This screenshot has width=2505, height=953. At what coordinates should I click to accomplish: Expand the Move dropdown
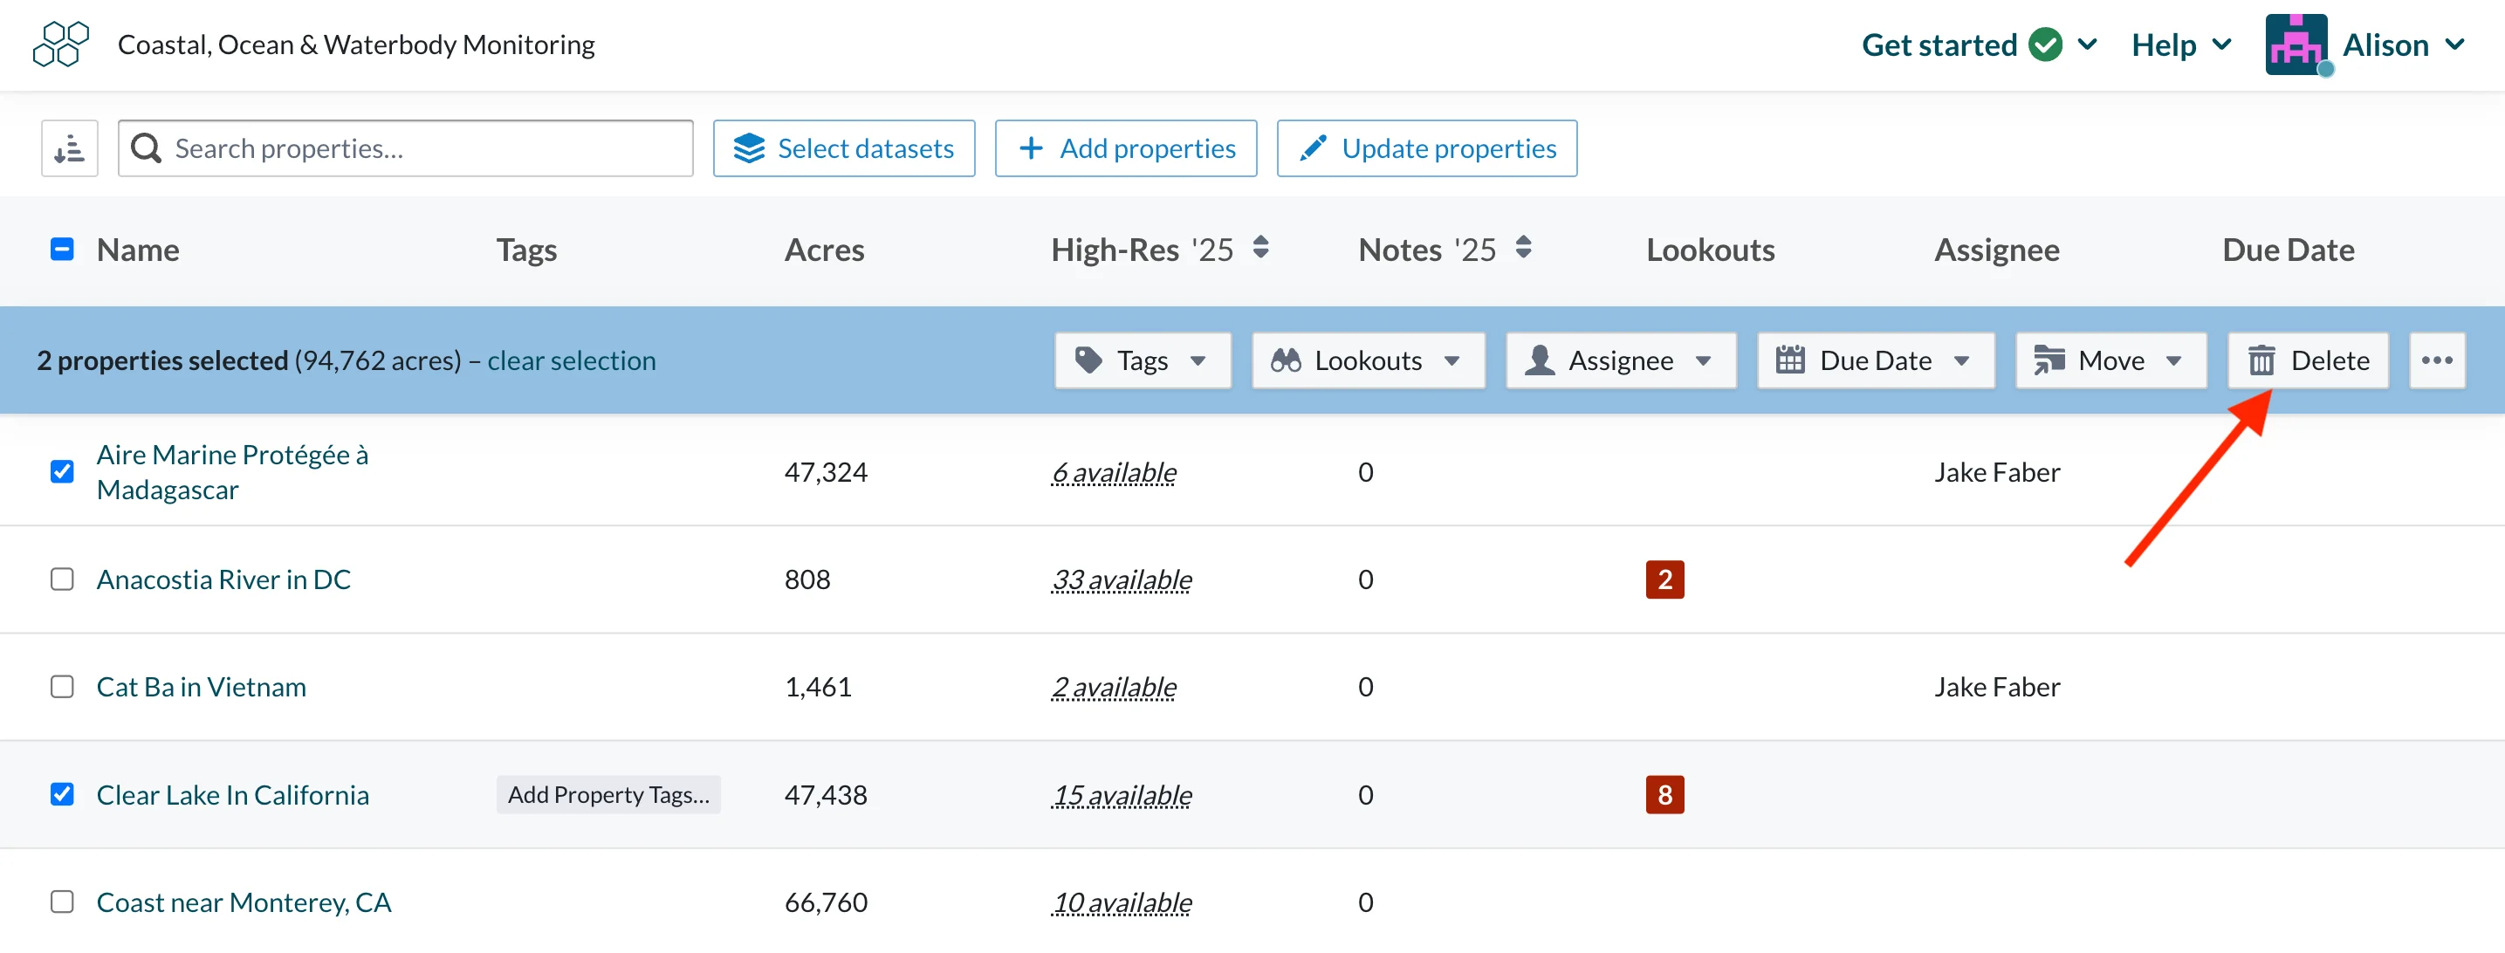(2111, 360)
